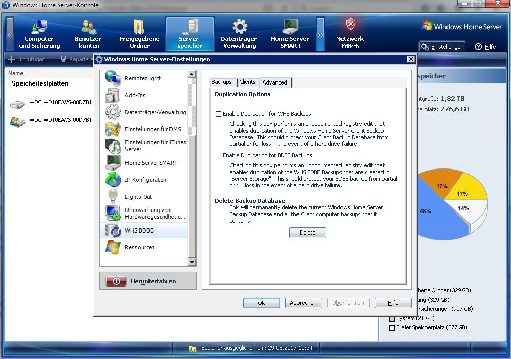
Task: Switch to the Backups tab
Action: pos(222,82)
